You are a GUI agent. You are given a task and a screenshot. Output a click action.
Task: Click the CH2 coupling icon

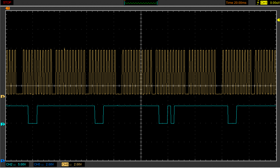pyautogui.click(x=15, y=164)
